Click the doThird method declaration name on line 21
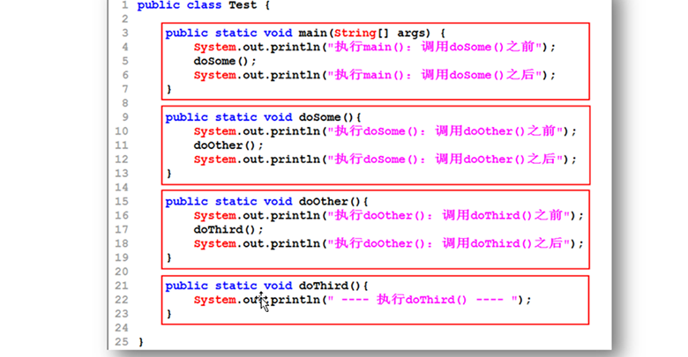Viewport: 688px width, 357px height. (325, 286)
